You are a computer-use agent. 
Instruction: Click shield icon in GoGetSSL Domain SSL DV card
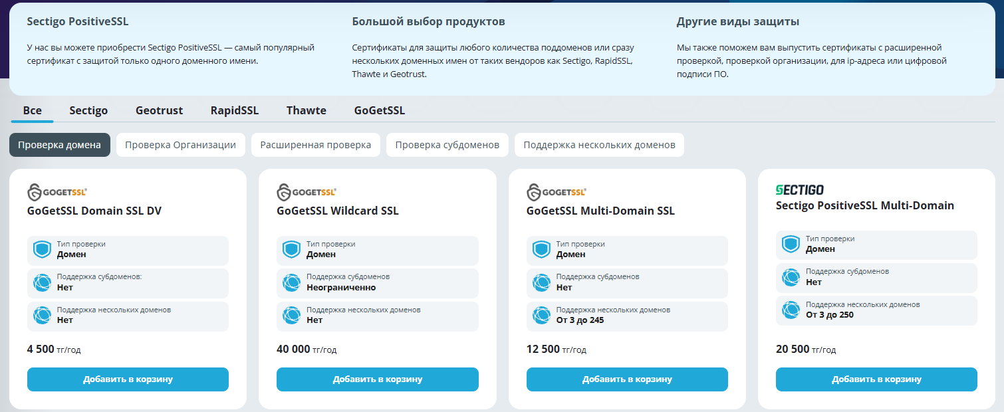pyautogui.click(x=42, y=250)
